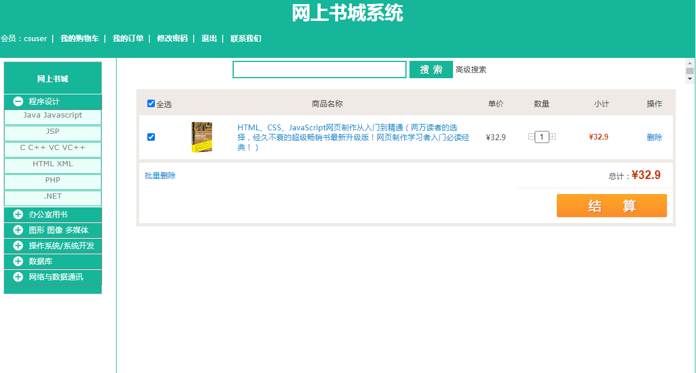Open the 网络与数据通讯 category label

coord(56,277)
